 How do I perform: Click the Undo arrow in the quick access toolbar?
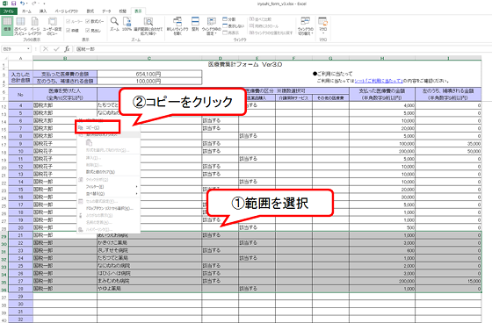[22, 4]
